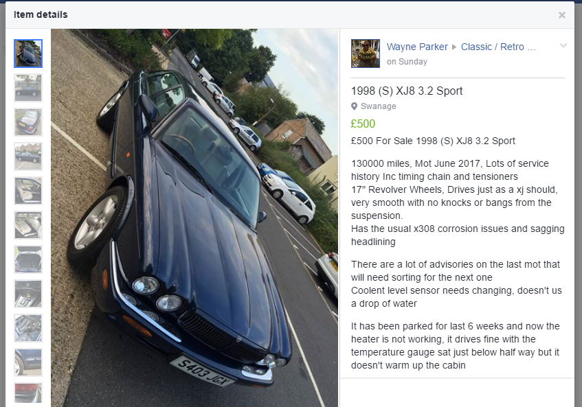Image resolution: width=582 pixels, height=407 pixels.
Task: Select the third thumbnail showing rear of car
Action: pyautogui.click(x=28, y=122)
